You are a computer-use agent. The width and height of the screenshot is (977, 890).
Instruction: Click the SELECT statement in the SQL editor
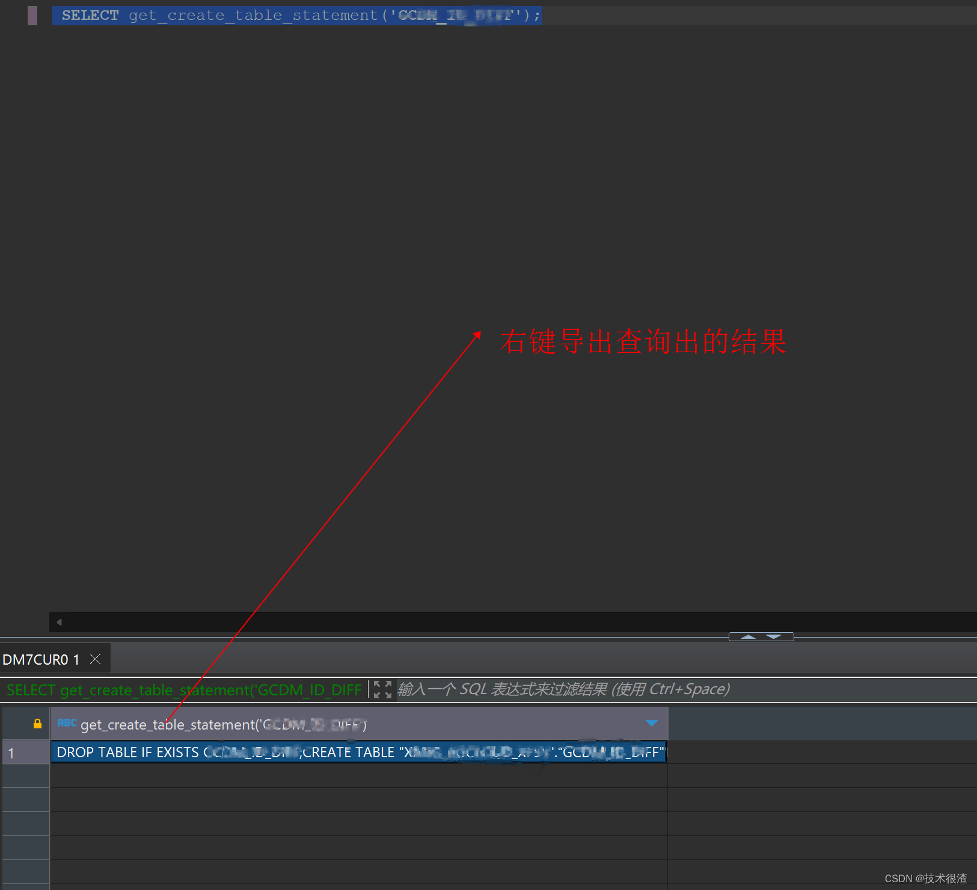coord(297,15)
